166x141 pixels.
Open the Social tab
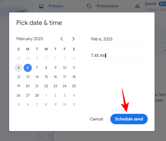(x=150, y=4)
